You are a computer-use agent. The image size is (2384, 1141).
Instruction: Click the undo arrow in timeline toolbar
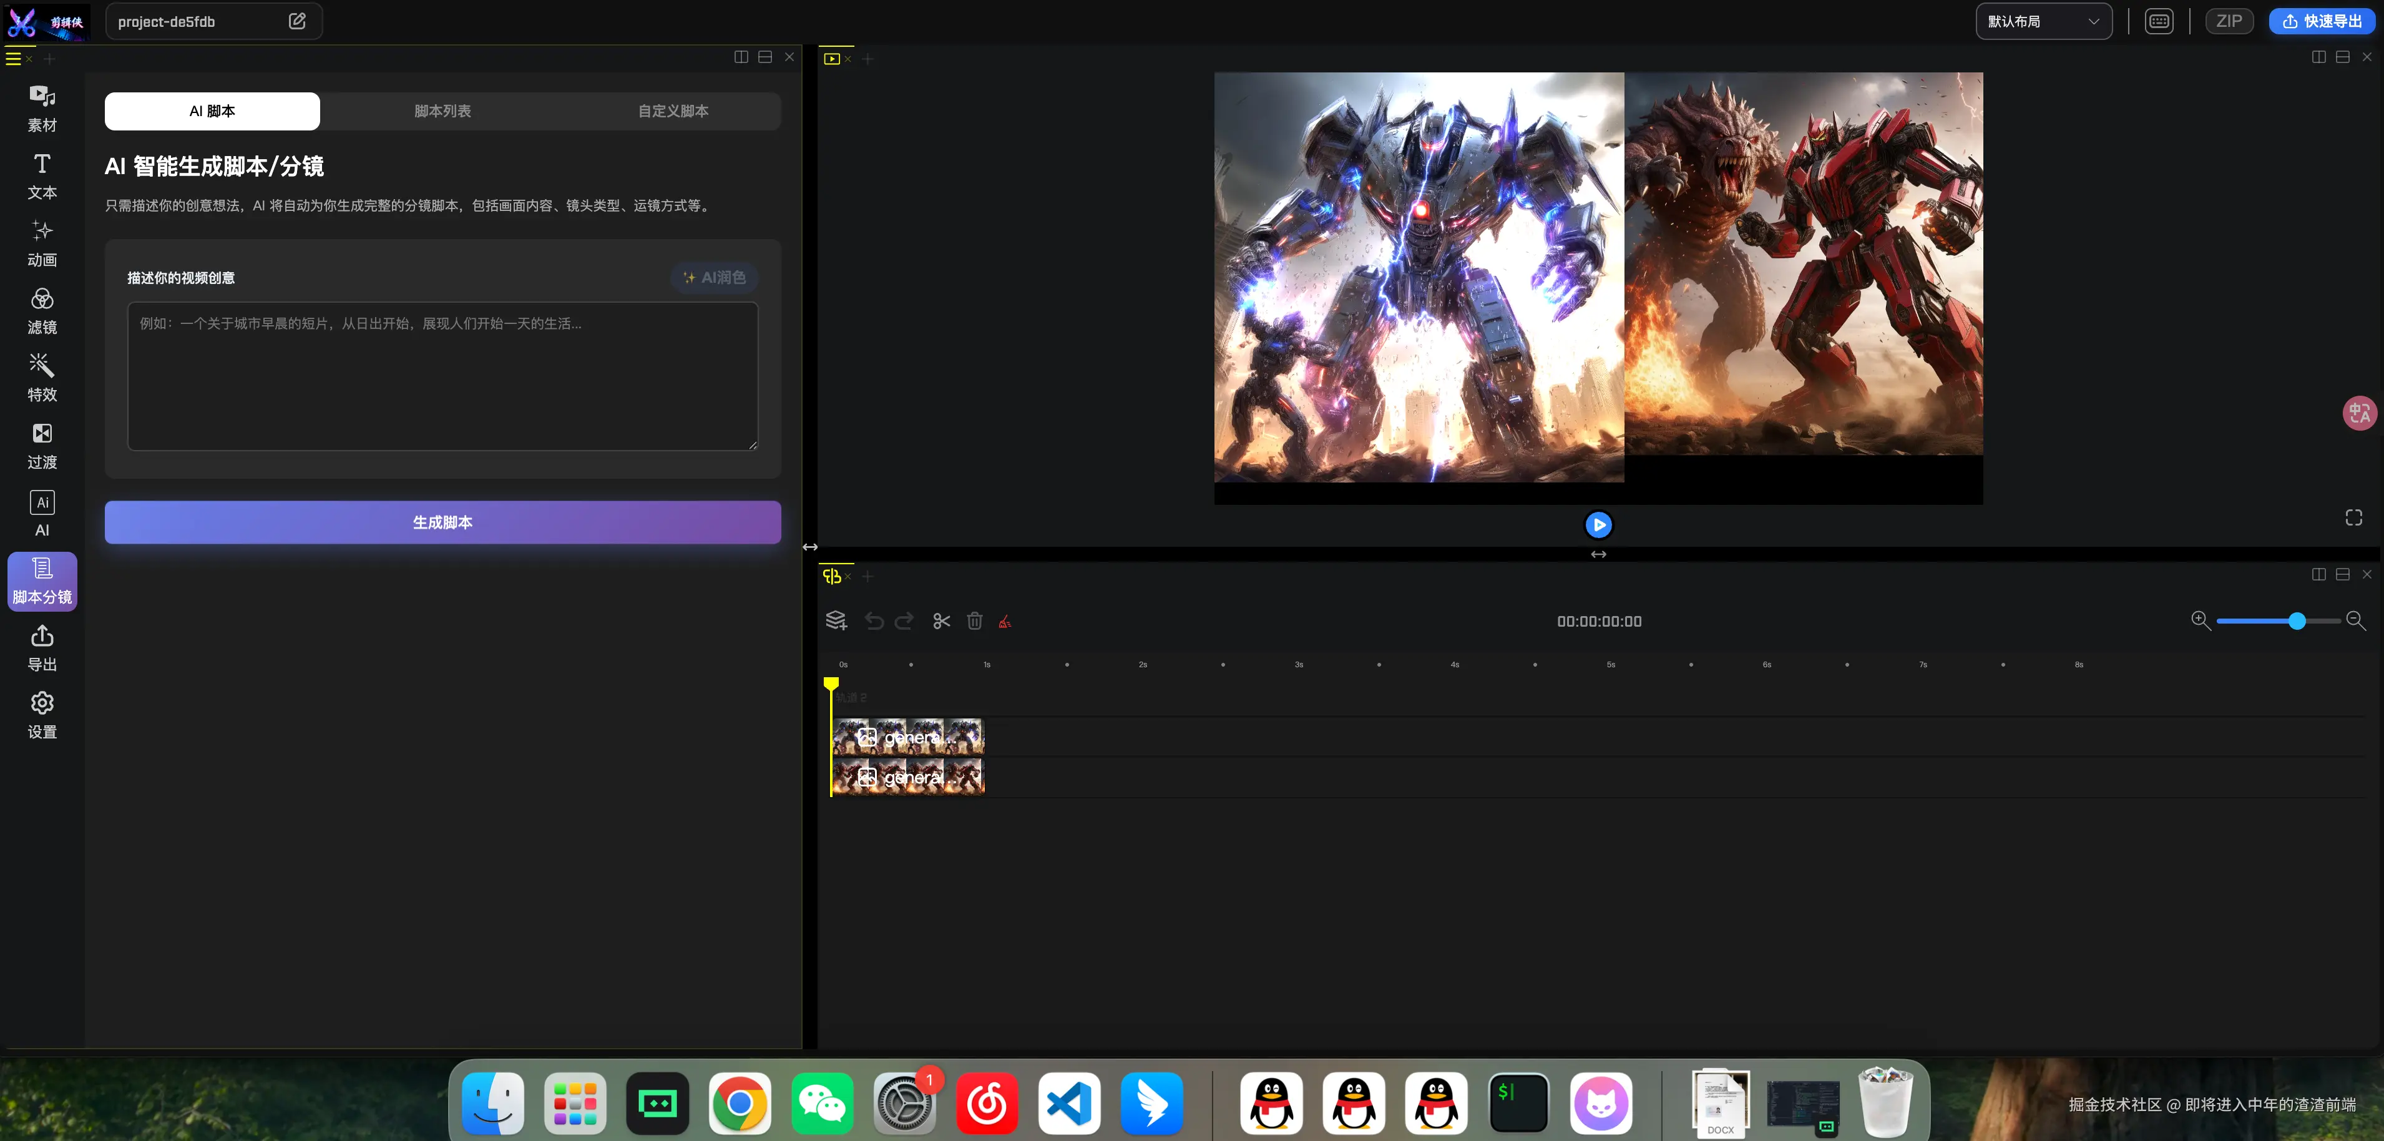tap(874, 621)
